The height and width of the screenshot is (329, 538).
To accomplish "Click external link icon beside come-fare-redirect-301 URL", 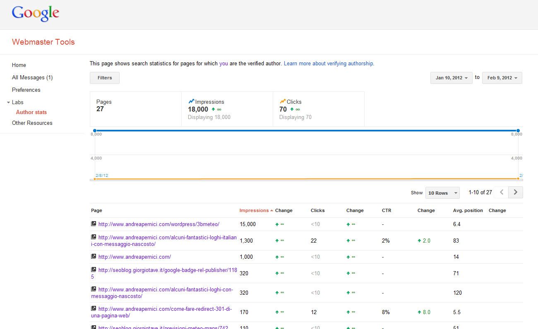I will (94, 308).
